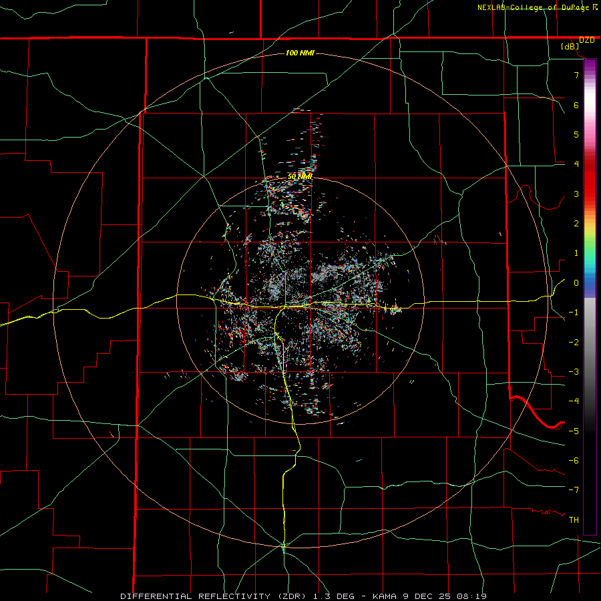Click the Differential Reflectivity caption at bottom
This screenshot has width=601, height=601.
304,596
